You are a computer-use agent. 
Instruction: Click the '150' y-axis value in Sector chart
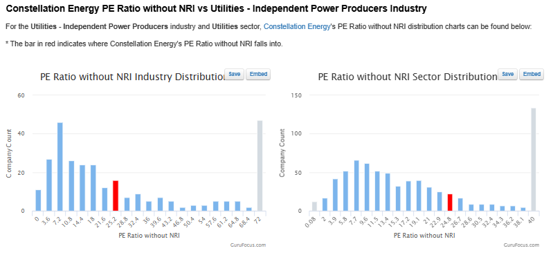tap(296, 95)
